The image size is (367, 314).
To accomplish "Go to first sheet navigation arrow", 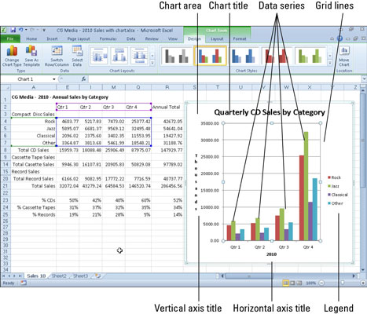I will [3, 276].
